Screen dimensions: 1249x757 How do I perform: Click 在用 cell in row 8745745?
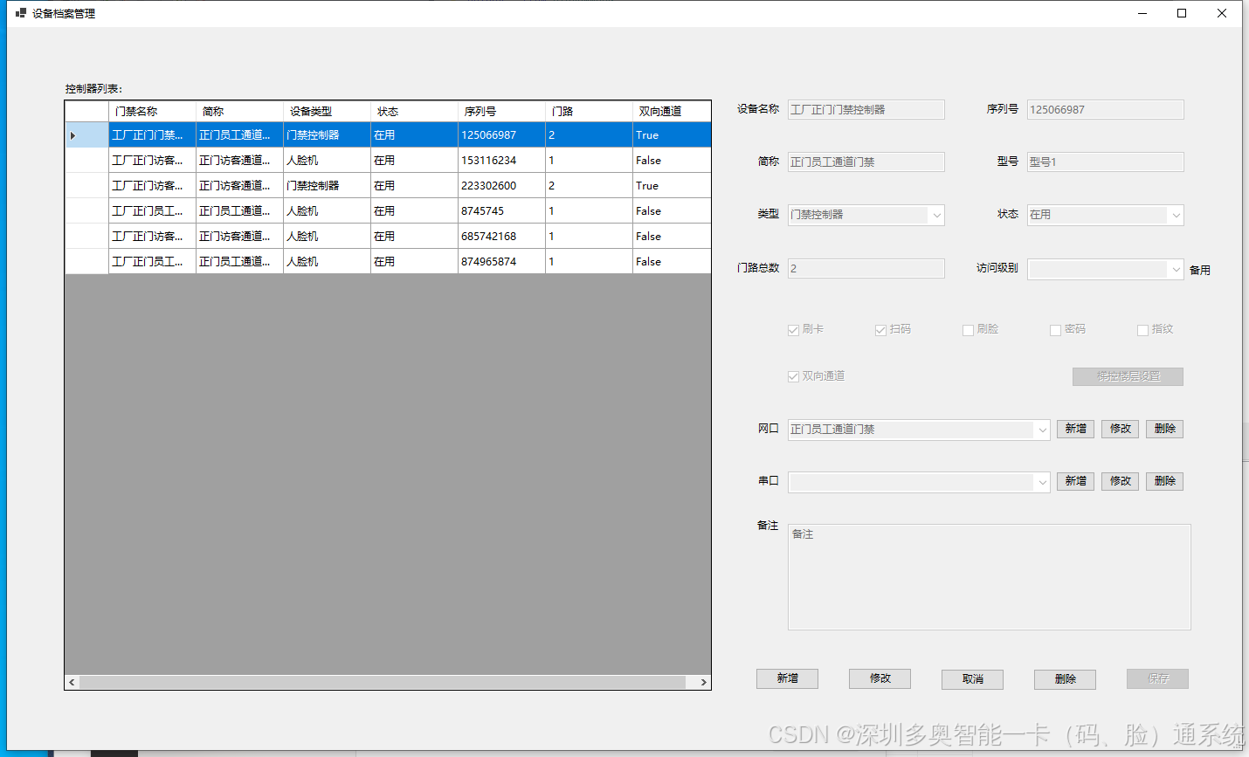click(415, 211)
